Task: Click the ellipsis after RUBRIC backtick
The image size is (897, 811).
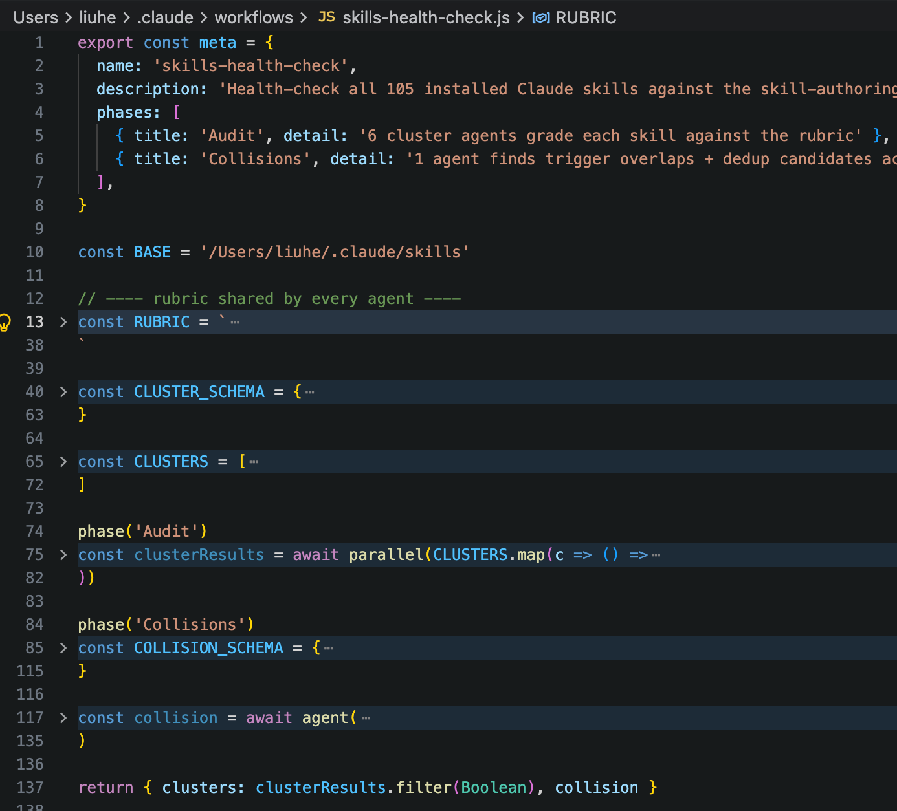Action: pos(235,322)
